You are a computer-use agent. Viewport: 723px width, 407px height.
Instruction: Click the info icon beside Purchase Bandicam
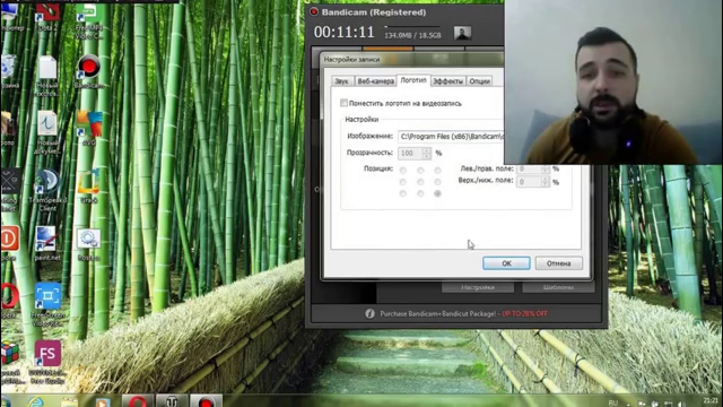point(370,313)
